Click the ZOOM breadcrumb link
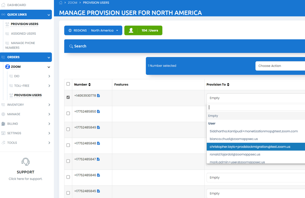Viewport: 305px width, 198px height. 72,3
